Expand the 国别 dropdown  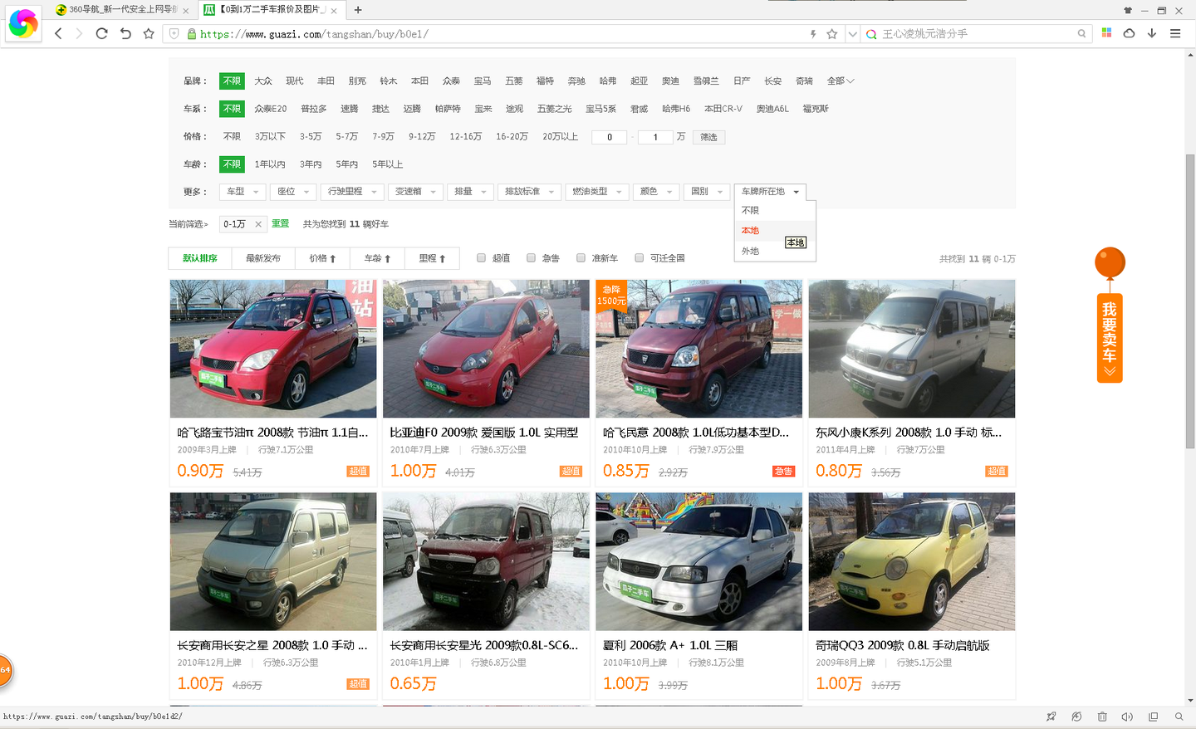coord(707,192)
